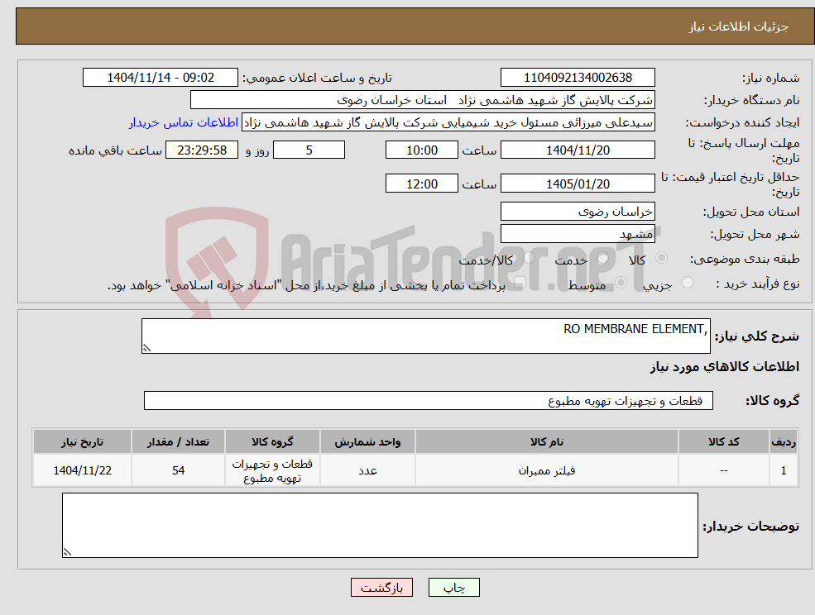Click the remaining days field showing 5
The height and width of the screenshot is (615, 815).
pyautogui.click(x=309, y=150)
